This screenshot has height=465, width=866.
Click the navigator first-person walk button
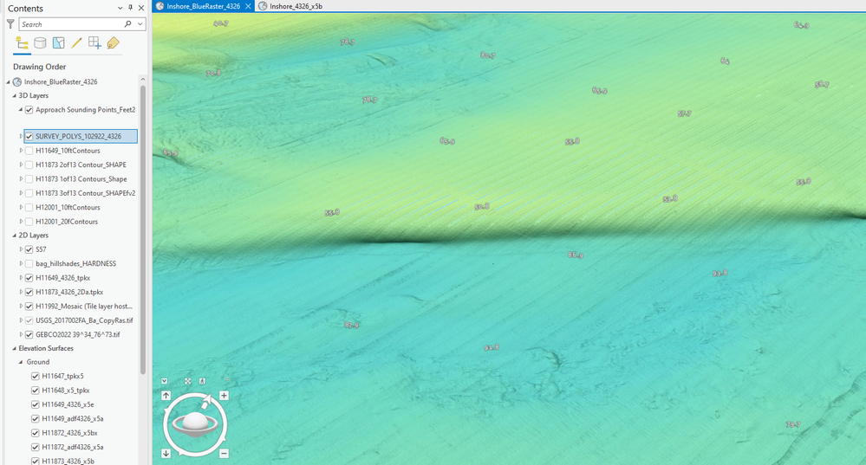pos(203,381)
